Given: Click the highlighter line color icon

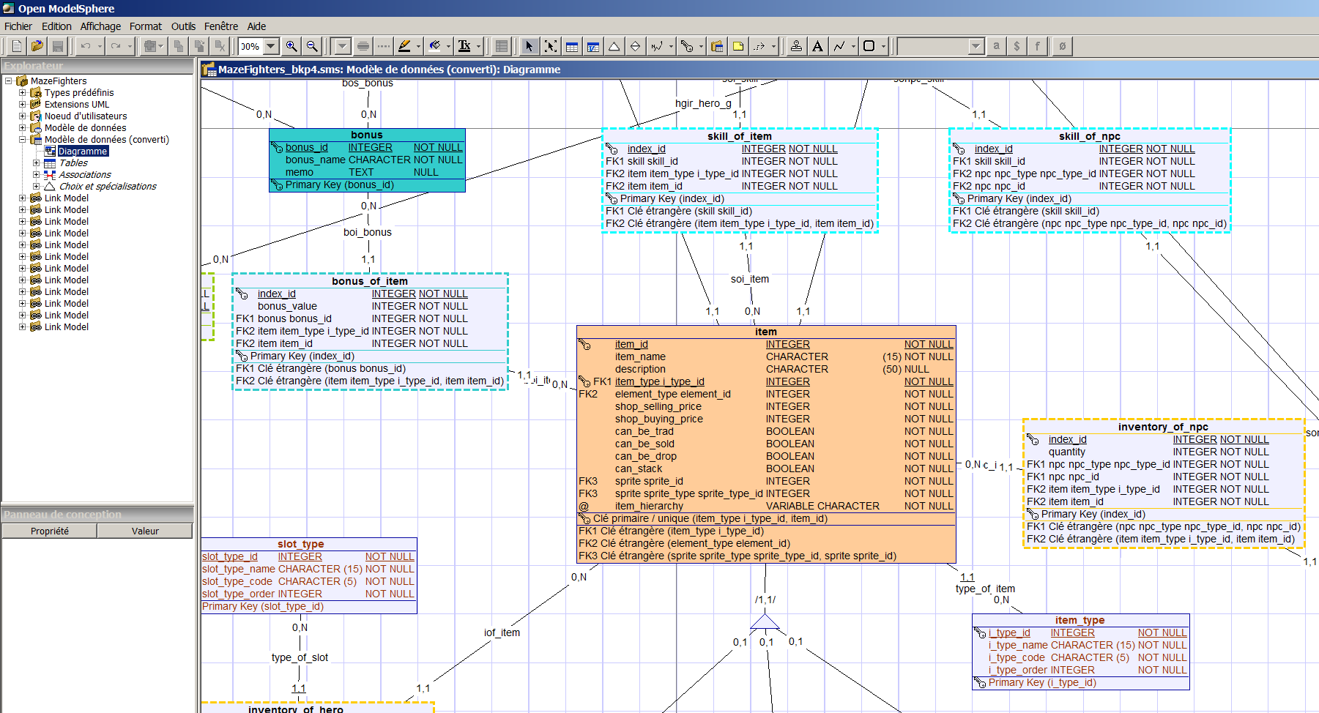Looking at the screenshot, I should click(404, 46).
